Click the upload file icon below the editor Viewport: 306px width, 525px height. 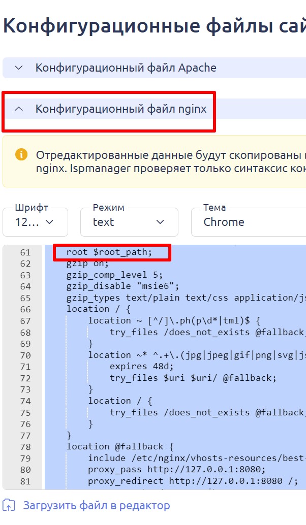point(9,505)
